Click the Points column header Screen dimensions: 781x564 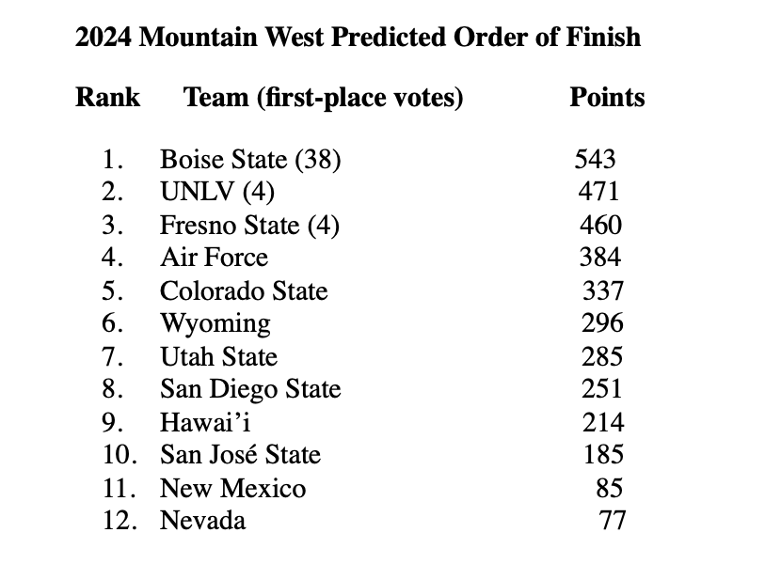tap(607, 97)
